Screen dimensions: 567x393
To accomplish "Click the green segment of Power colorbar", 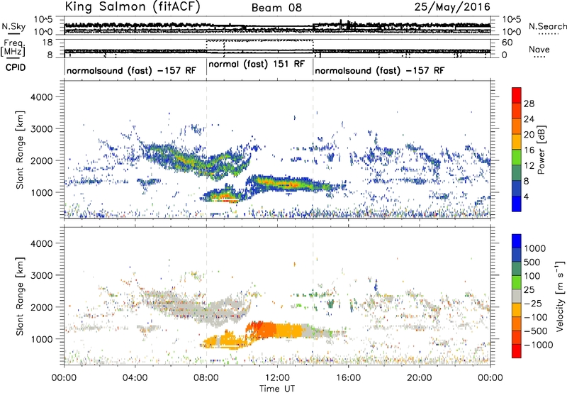I will pos(517,157).
